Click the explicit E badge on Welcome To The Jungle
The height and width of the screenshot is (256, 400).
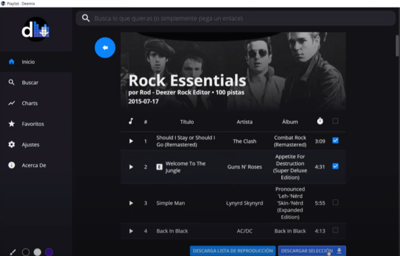(159, 167)
